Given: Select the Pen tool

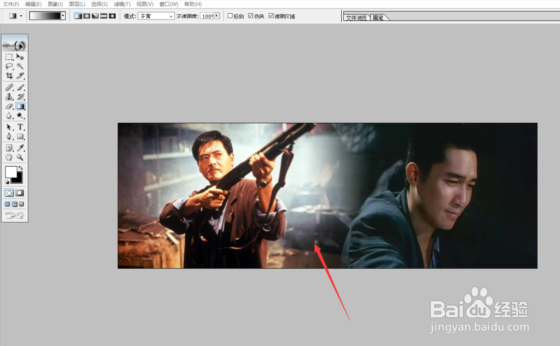Looking at the screenshot, I should [x=9, y=136].
